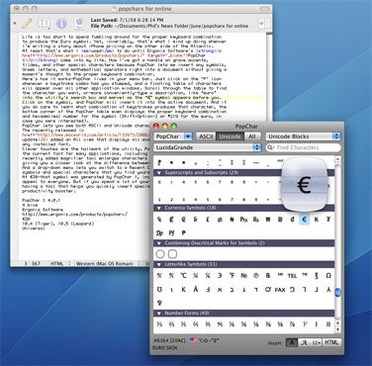This screenshot has width=372, height=366.
Task: Collapse the Letterlike Symbols section
Action: (159, 264)
